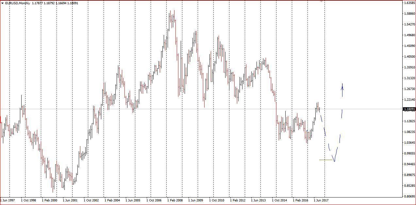Click the 1.63585 price axis label
The width and height of the screenshot is (416, 205).
click(x=409, y=3)
